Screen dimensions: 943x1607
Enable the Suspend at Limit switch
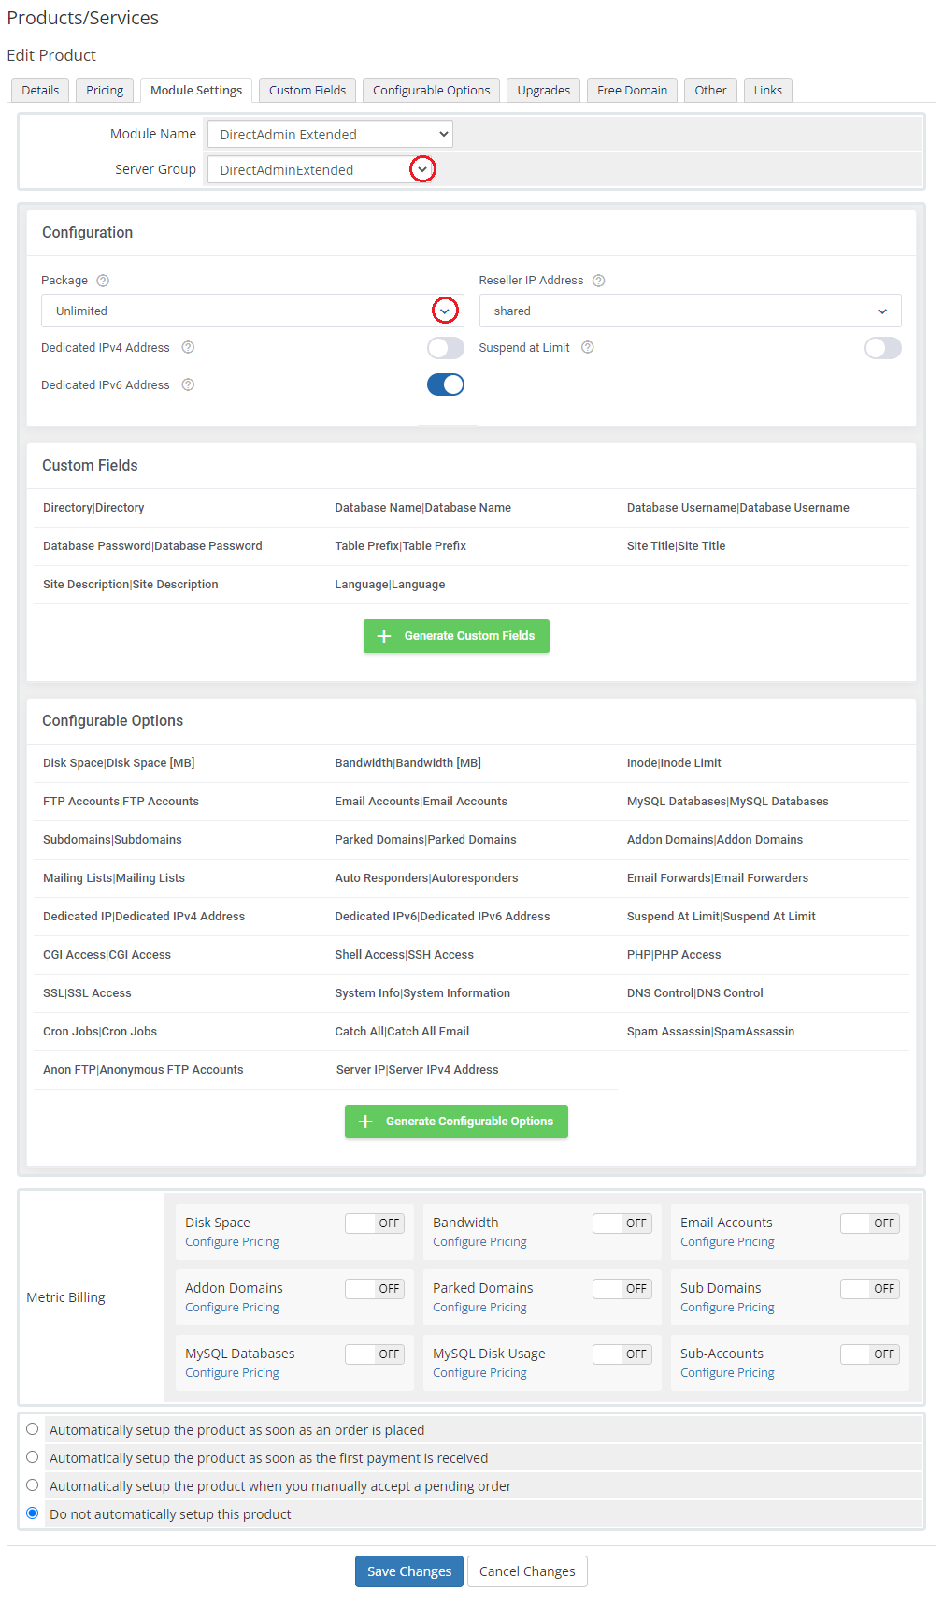click(883, 348)
